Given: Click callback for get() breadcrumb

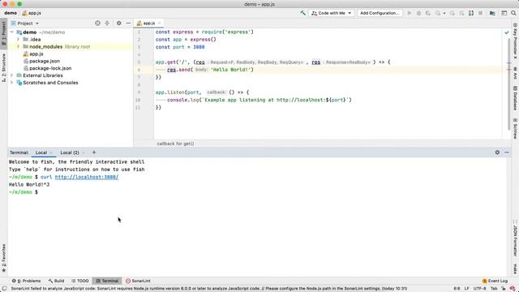Looking at the screenshot, I should tap(175, 144).
